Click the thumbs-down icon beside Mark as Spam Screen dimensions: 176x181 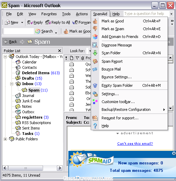click(95, 29)
